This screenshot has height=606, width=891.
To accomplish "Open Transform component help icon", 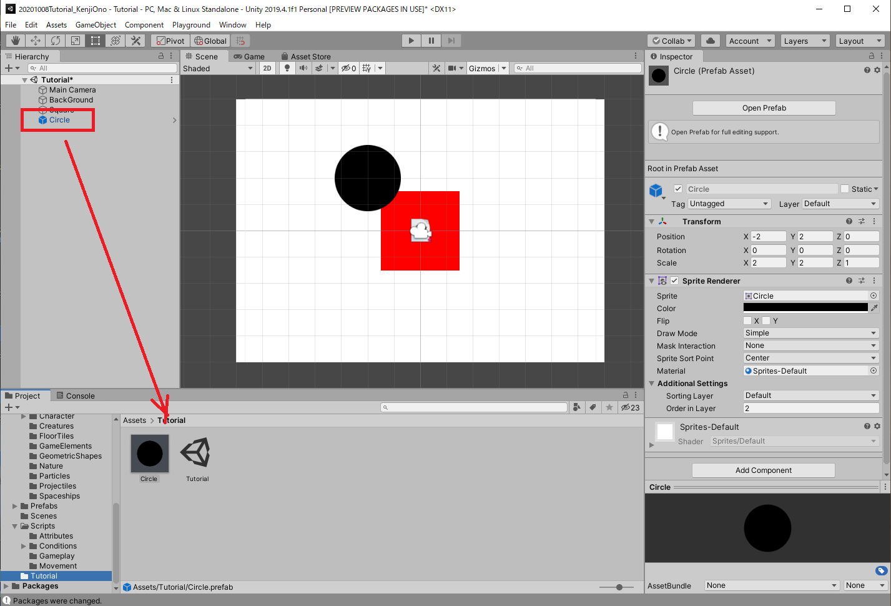I will (x=849, y=221).
